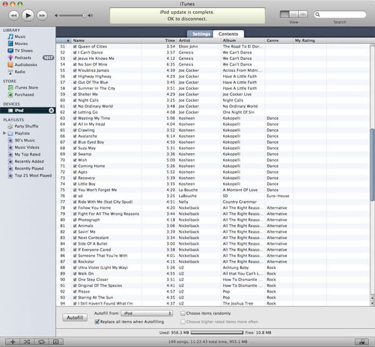The image size is (375, 347).
Task: Skip ahead with the fast-forward button
Action: pyautogui.click(x=42, y=16)
